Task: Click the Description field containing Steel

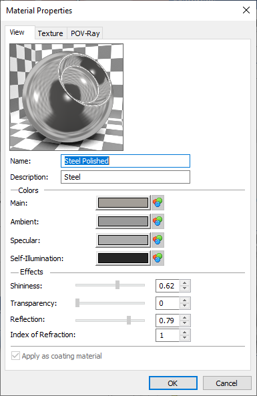Action: (125, 177)
